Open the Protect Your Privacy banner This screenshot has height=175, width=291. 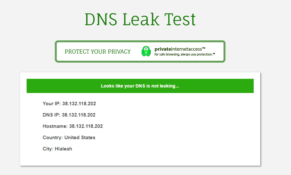pyautogui.click(x=140, y=51)
